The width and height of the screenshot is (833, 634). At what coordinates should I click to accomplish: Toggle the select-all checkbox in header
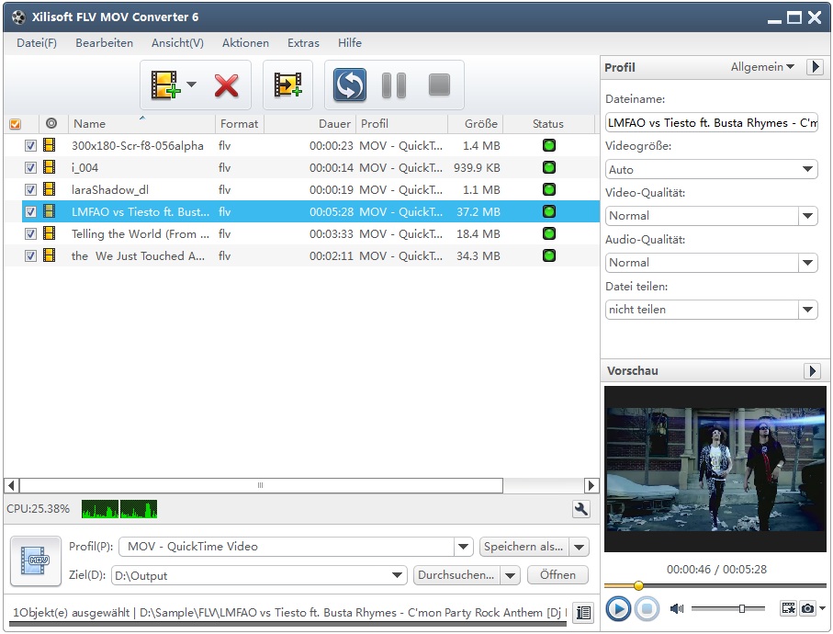point(16,124)
